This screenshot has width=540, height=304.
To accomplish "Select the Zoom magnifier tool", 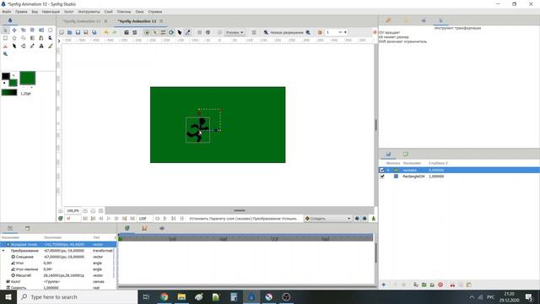I will (5, 54).
